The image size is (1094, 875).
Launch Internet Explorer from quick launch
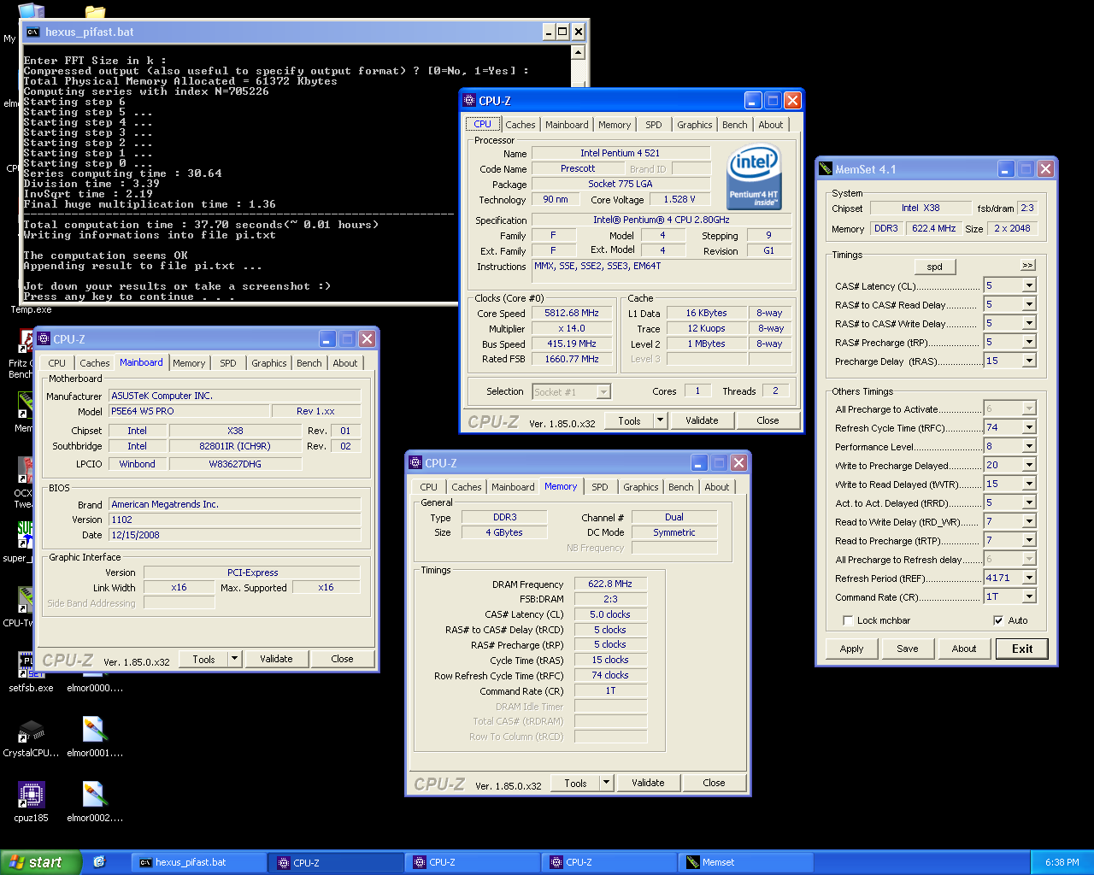pyautogui.click(x=99, y=862)
